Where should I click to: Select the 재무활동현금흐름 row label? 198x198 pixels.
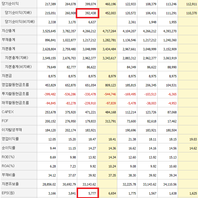[15, 103]
